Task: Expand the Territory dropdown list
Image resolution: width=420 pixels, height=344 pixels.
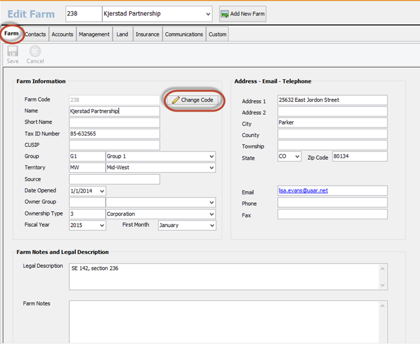Action: 211,168
